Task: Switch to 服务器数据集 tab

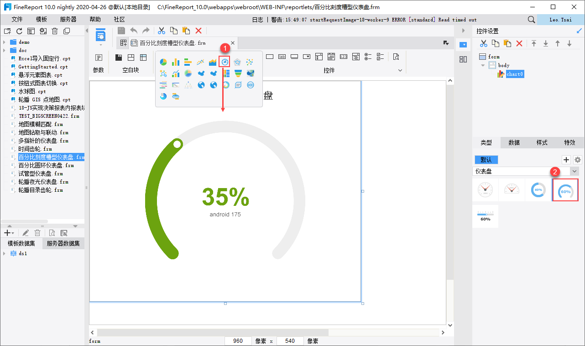Action: (x=63, y=244)
